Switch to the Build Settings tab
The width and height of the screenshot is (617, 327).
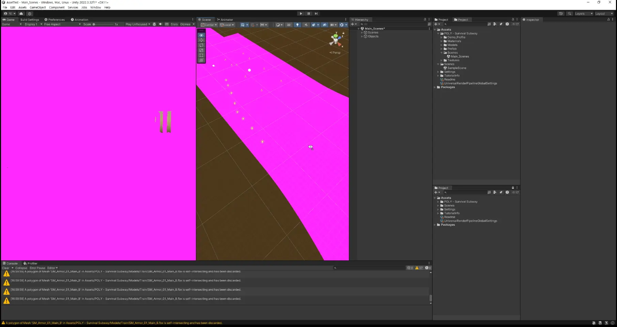[30, 20]
